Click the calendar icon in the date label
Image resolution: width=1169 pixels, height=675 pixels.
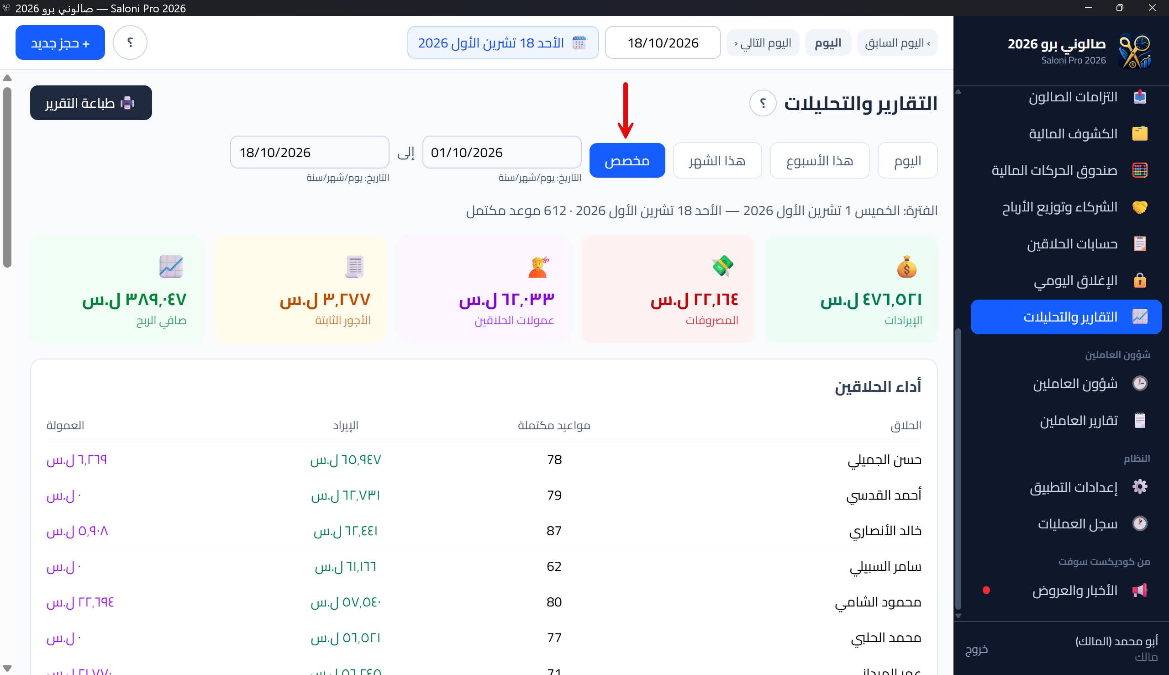click(x=579, y=42)
